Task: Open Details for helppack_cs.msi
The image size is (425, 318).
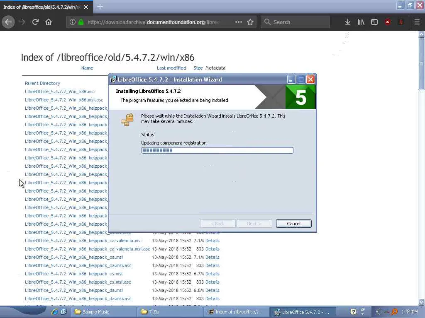Action: coord(212,274)
